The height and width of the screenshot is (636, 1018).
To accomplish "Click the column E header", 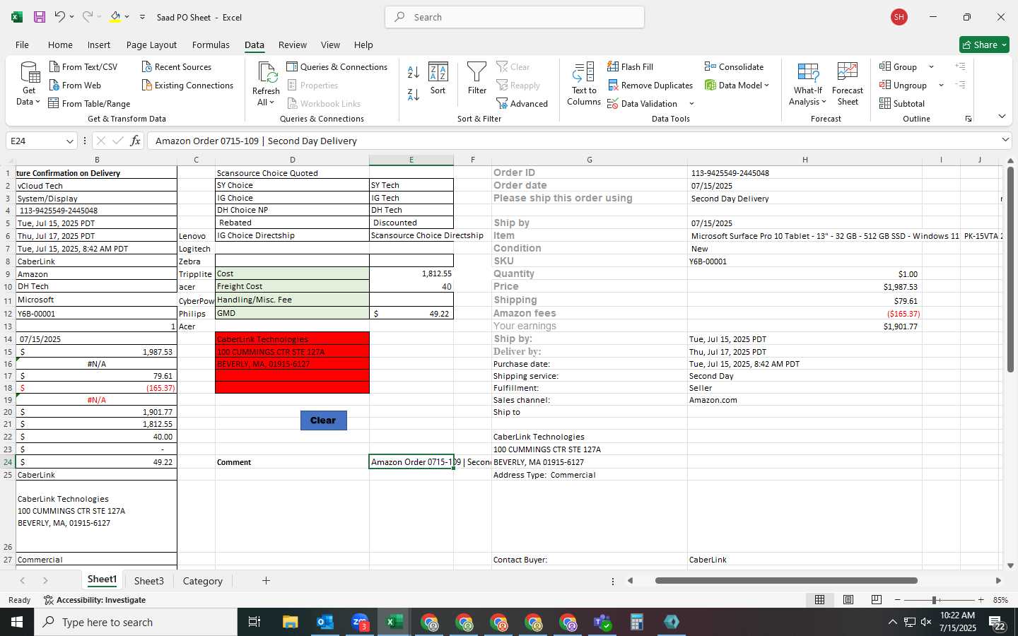I will pos(411,160).
